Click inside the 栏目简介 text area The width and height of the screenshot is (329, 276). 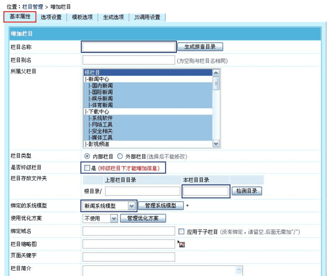coord(163,271)
